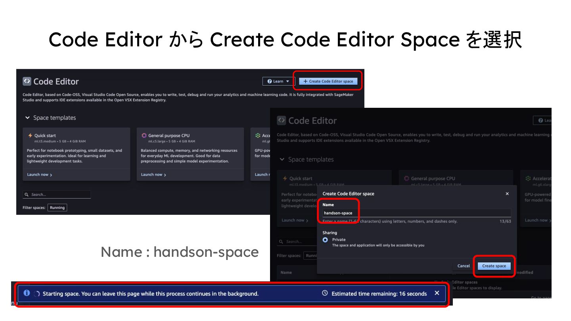Image resolution: width=571 pixels, height=321 pixels.
Task: Launch now under Quick start template
Action: pos(39,174)
